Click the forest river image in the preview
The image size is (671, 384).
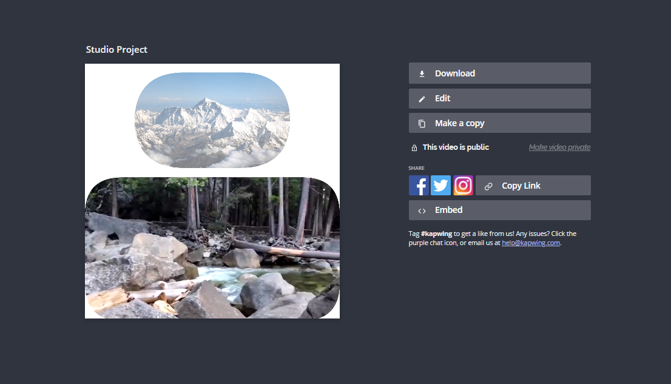pyautogui.click(x=212, y=248)
